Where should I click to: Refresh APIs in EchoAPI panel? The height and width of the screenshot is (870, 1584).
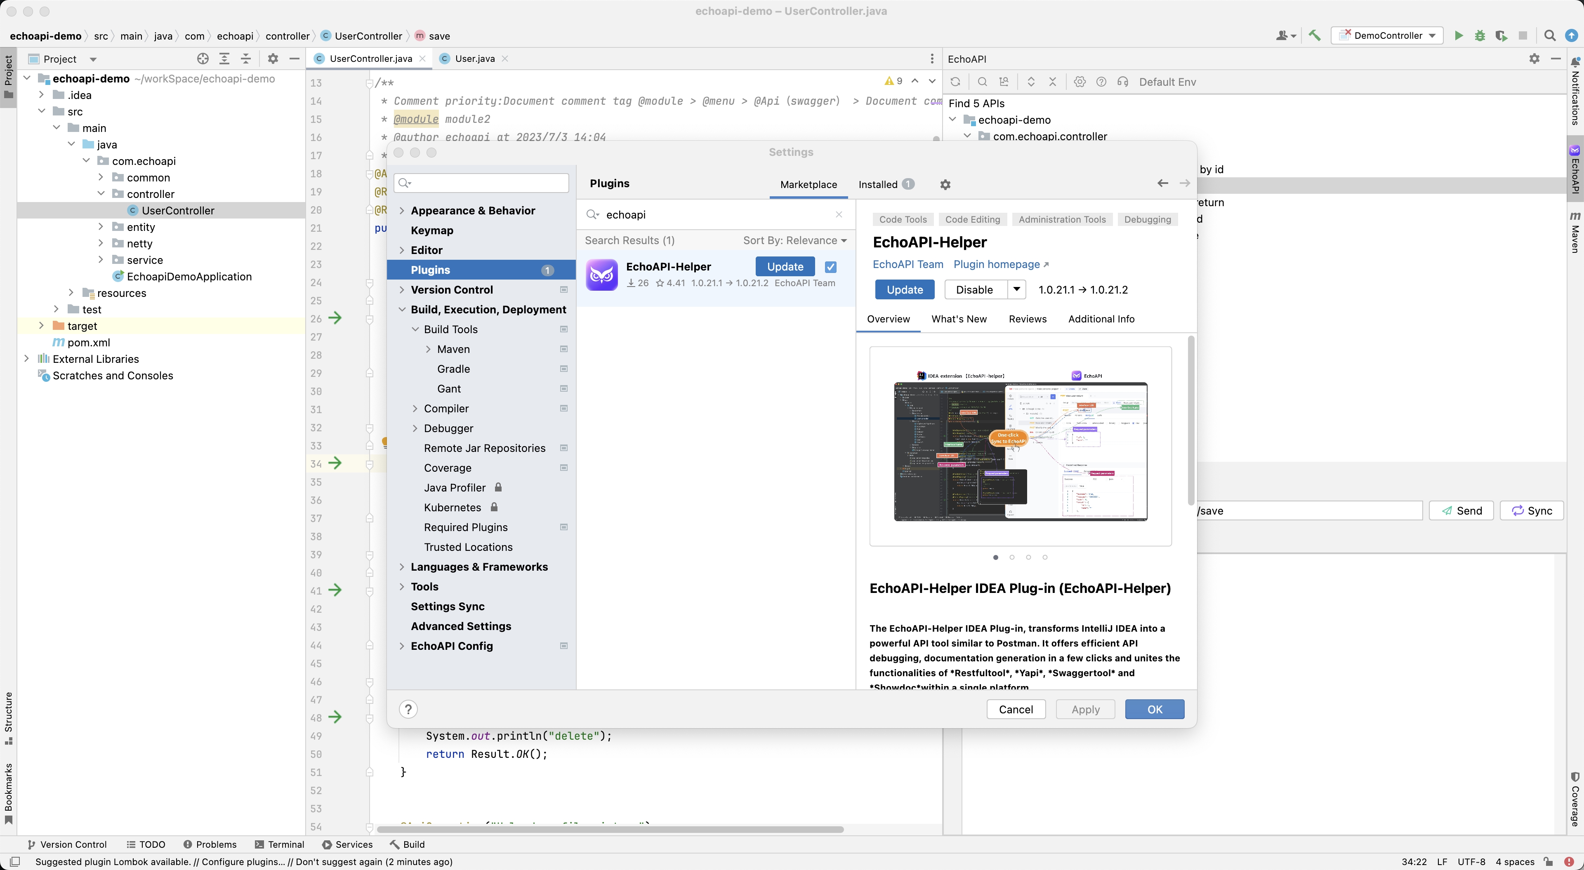pyautogui.click(x=955, y=82)
